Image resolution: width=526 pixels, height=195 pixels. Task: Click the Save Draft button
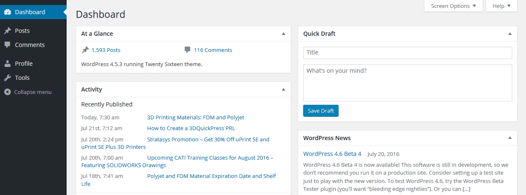click(321, 111)
